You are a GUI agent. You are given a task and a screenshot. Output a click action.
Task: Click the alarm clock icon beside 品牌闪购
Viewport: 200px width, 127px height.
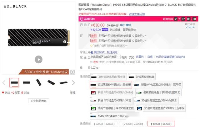(82, 19)
